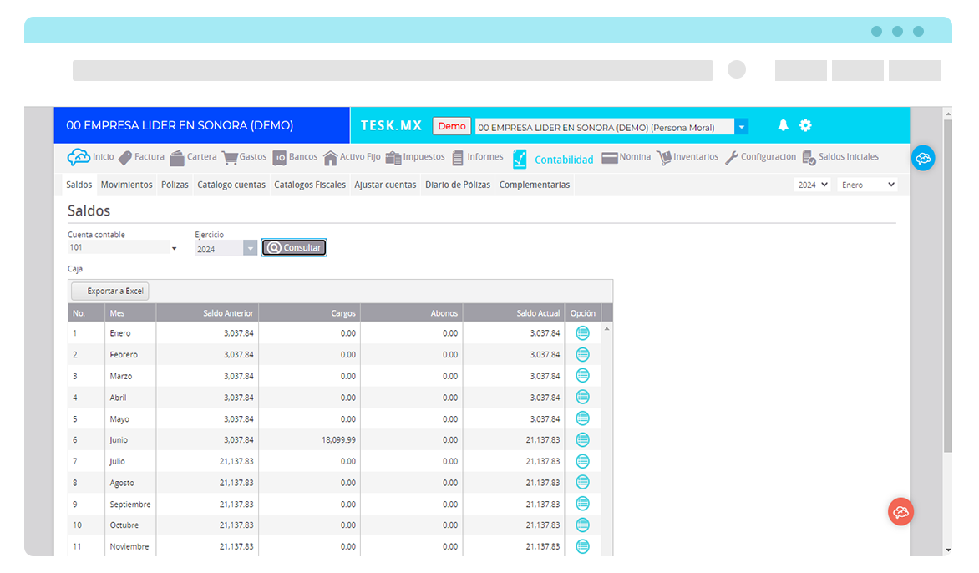Open settings gear icon in header

(805, 125)
